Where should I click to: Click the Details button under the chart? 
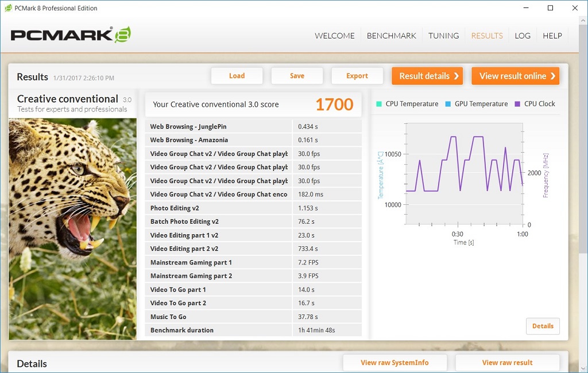point(543,326)
